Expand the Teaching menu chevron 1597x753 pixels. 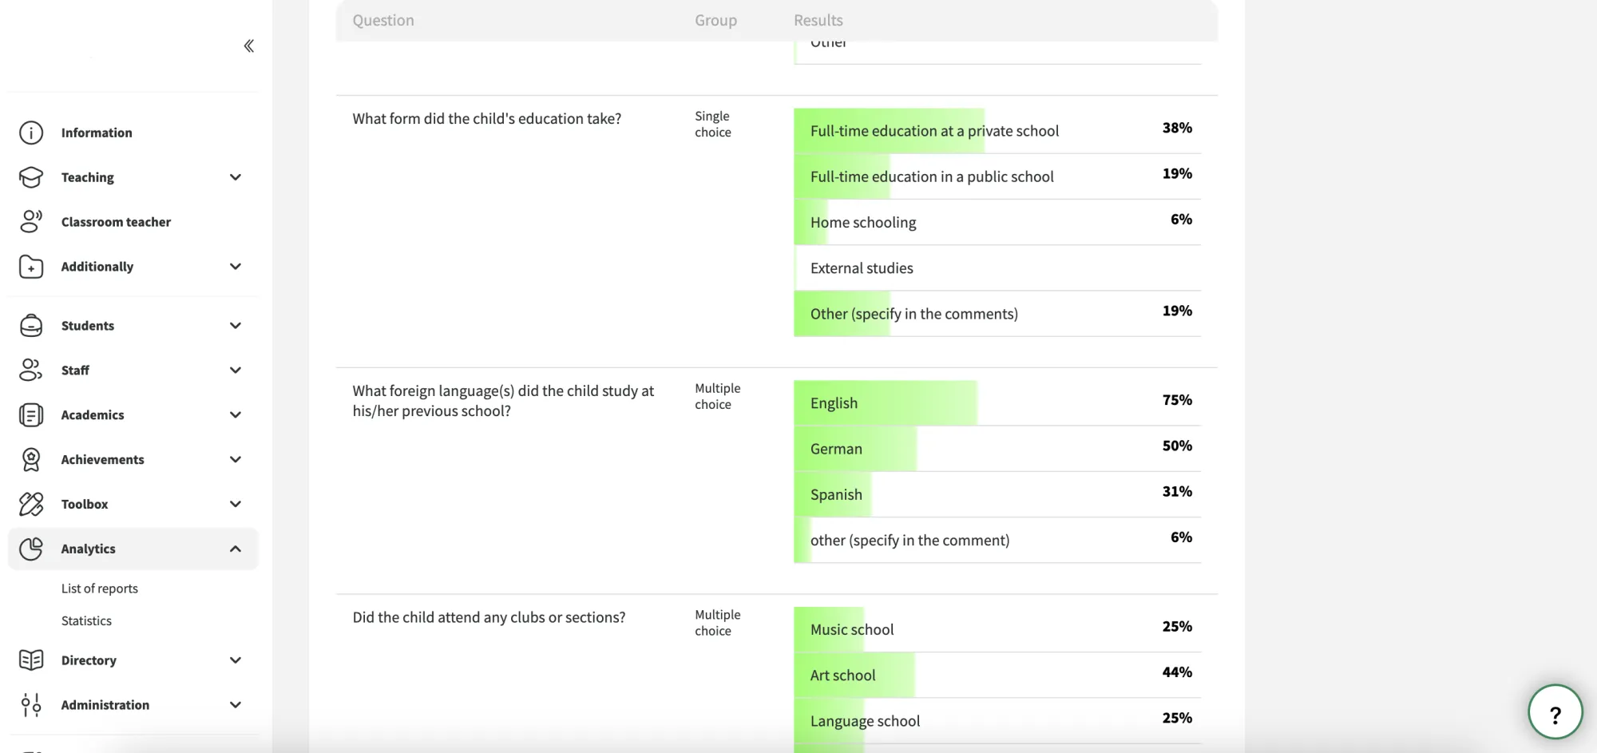tap(236, 177)
